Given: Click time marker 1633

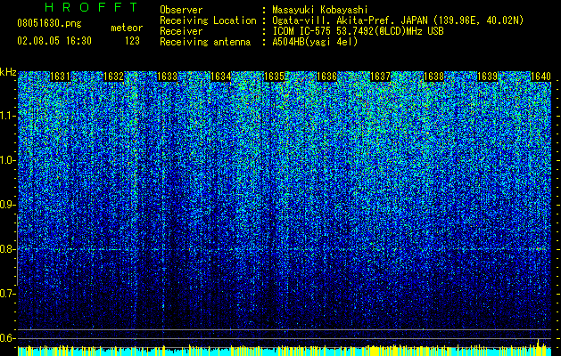Looking at the screenshot, I should [167, 77].
